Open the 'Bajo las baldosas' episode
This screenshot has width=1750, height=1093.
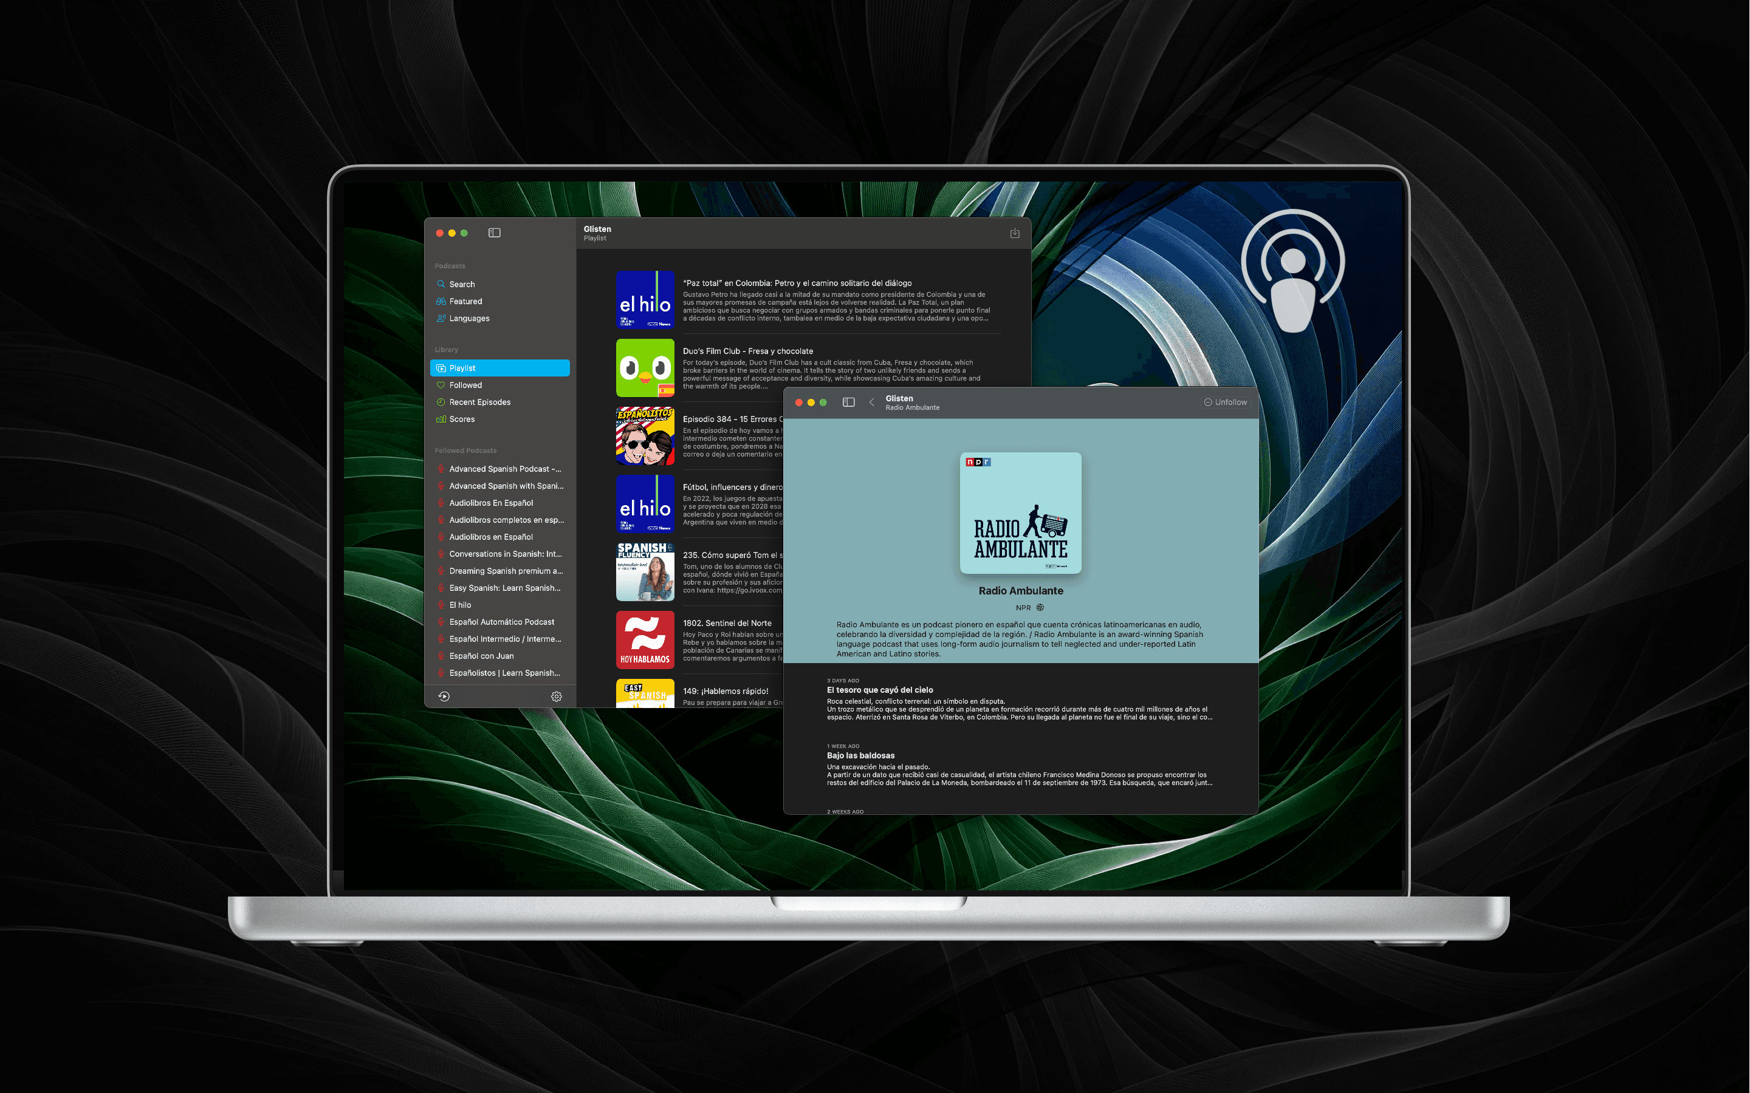coord(860,755)
